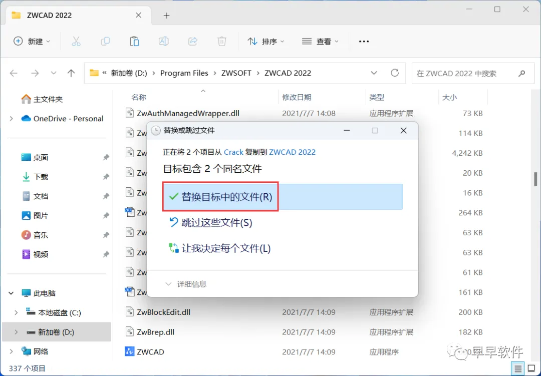Unpin 桌面 from quick access
Image resolution: width=541 pixels, height=376 pixels.
(106, 157)
